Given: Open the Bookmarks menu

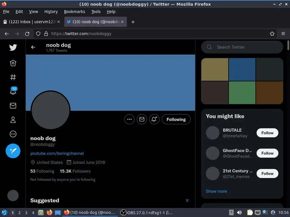Looking at the screenshot, I should tap(74, 12).
